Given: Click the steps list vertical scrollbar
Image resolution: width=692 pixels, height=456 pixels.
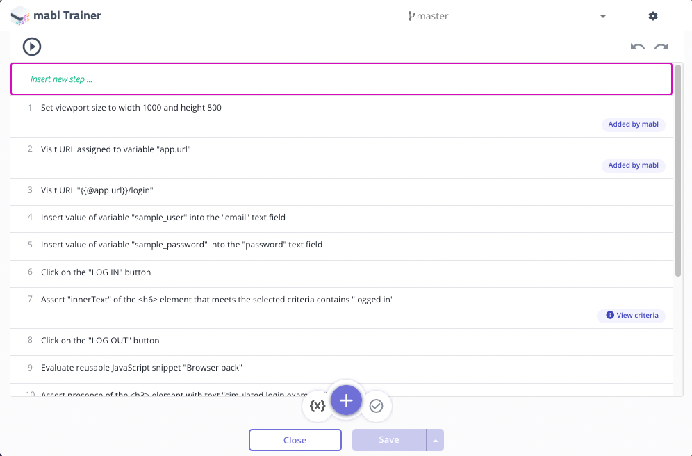Looking at the screenshot, I should (678, 171).
